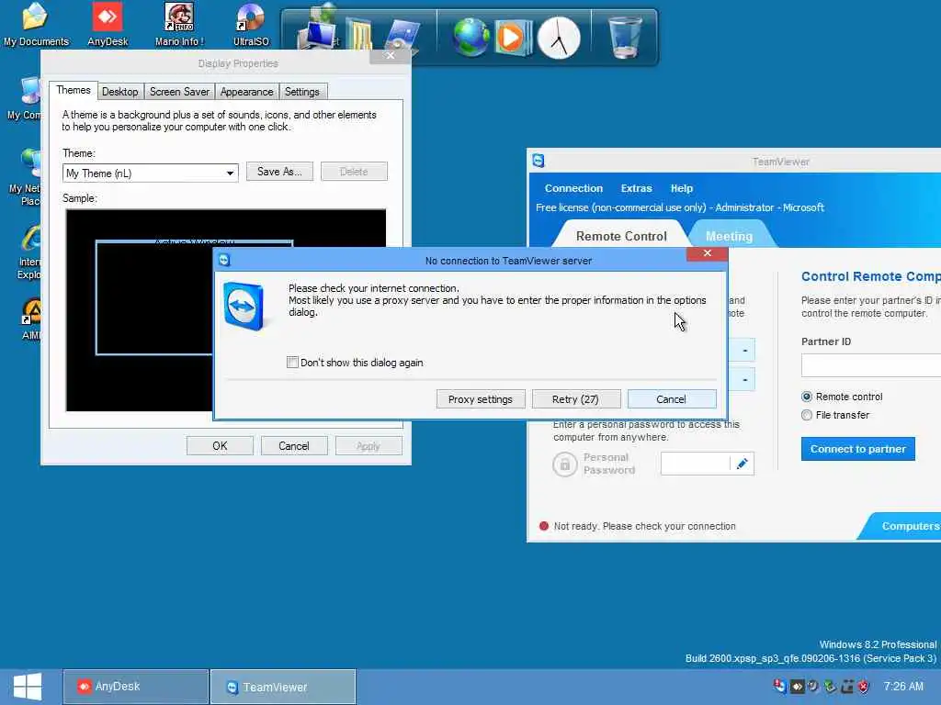Image resolution: width=941 pixels, height=705 pixels.
Task: Open the Extras menu in TeamViewer
Action: click(636, 188)
